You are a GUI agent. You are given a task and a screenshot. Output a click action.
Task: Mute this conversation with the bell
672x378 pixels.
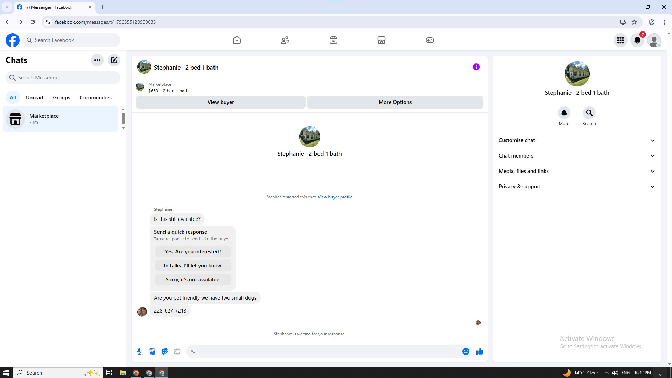tap(564, 113)
